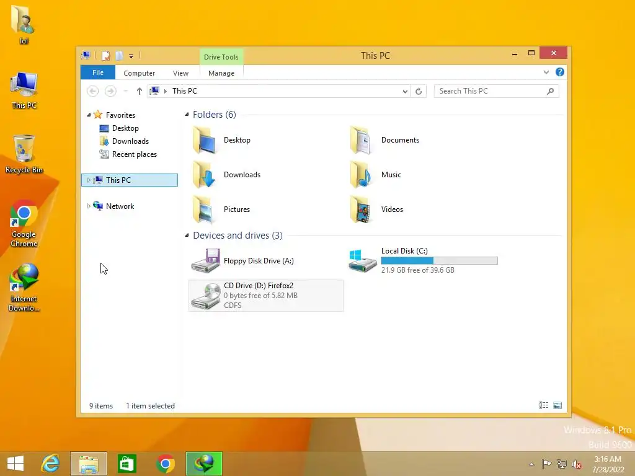Click the Back navigation arrow
The image size is (635, 476).
(x=93, y=91)
